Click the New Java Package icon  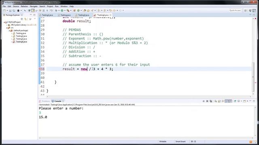pyautogui.click(x=74, y=10)
